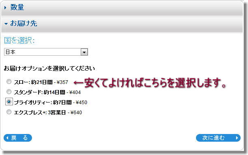The image size is (248, 155).
Task: Click the スロー ¥357 option label
Action: (41, 82)
